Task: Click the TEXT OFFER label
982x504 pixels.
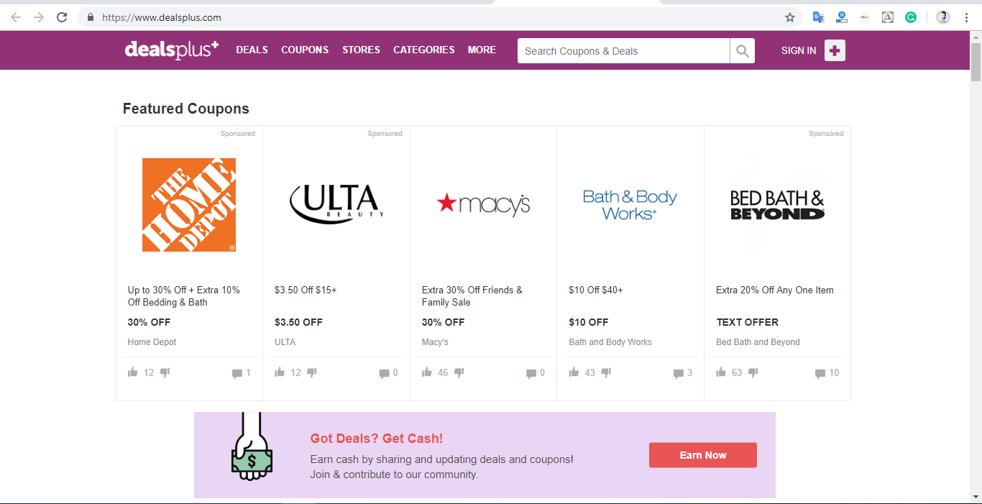Action: point(748,322)
